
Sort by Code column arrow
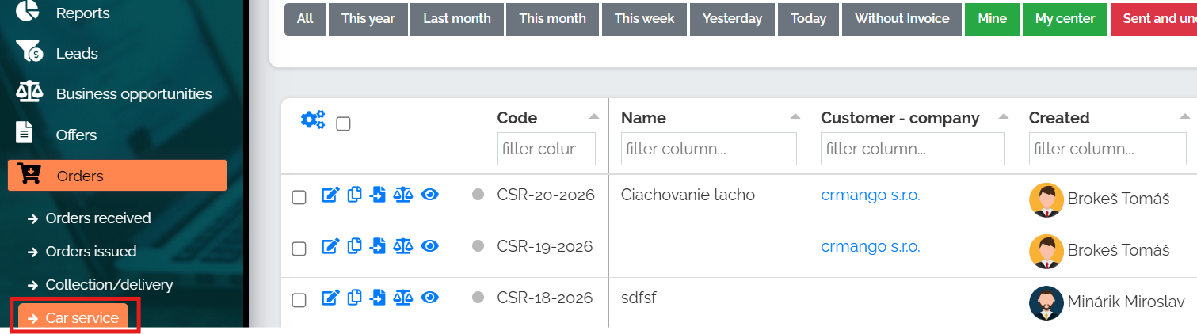tap(594, 117)
